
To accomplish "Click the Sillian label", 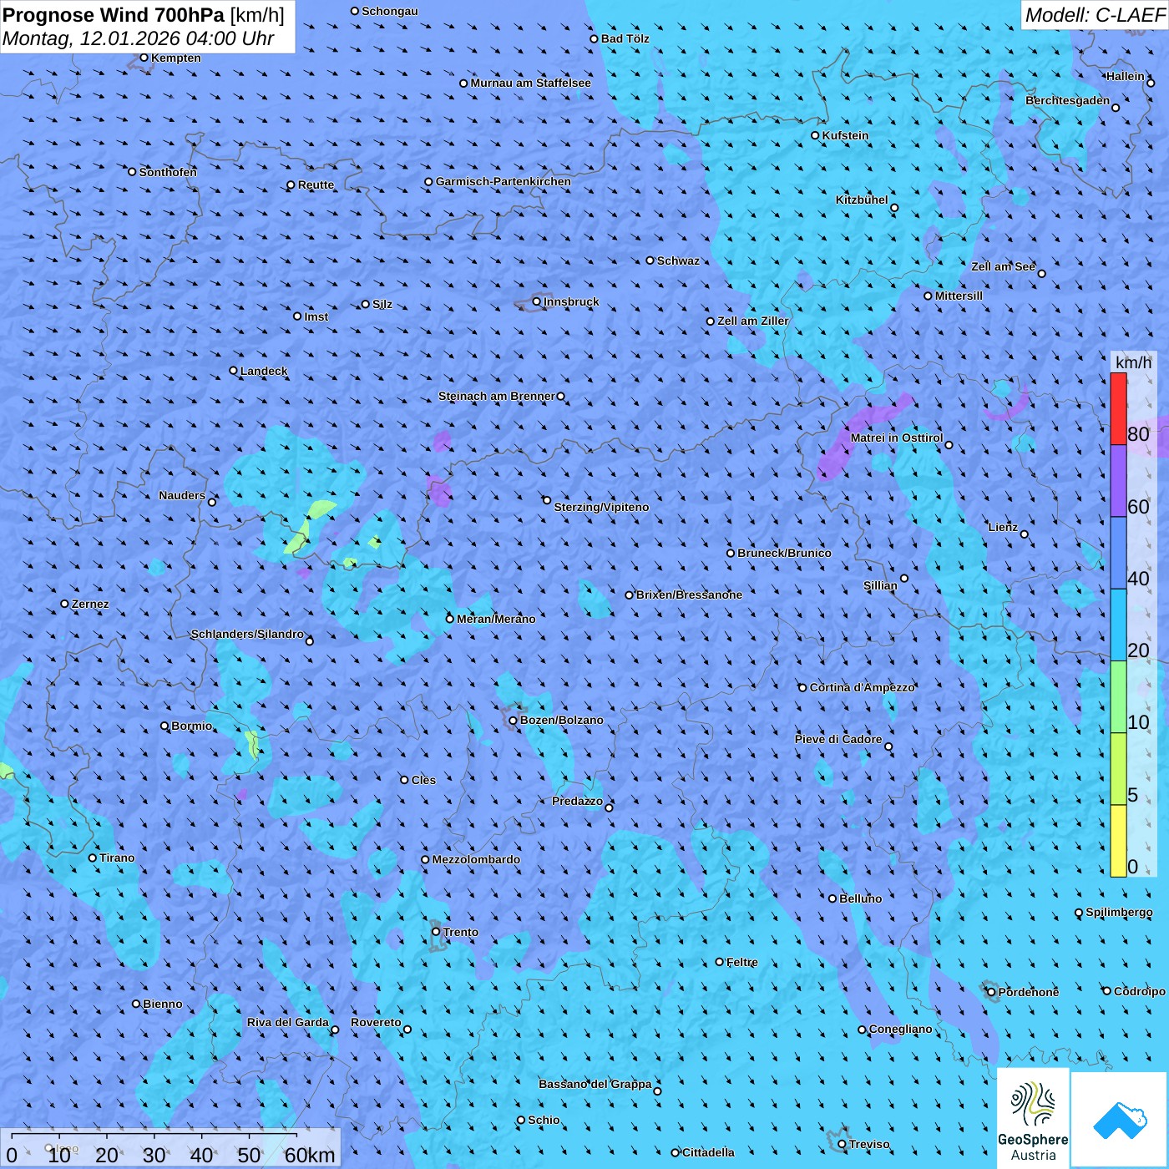I will [x=880, y=585].
